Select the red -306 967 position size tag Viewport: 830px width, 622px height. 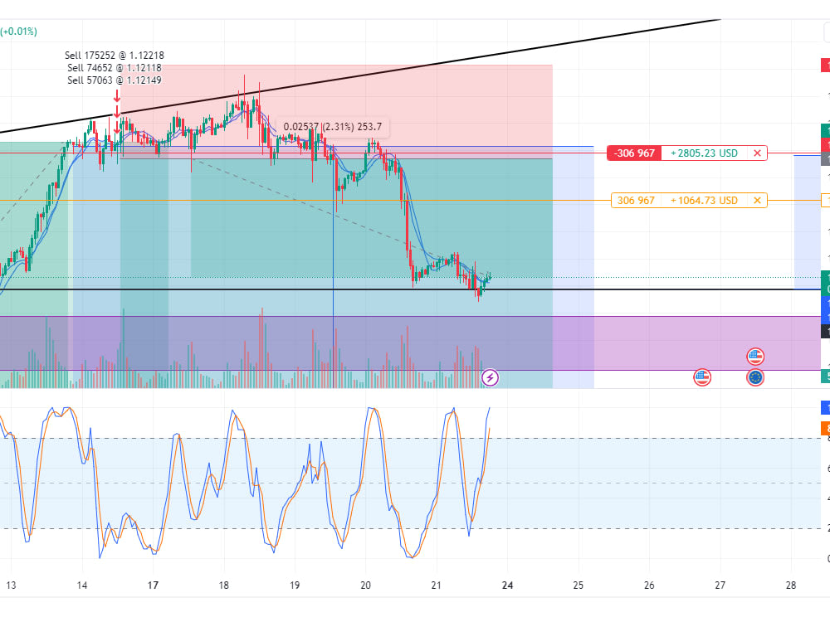(x=632, y=153)
